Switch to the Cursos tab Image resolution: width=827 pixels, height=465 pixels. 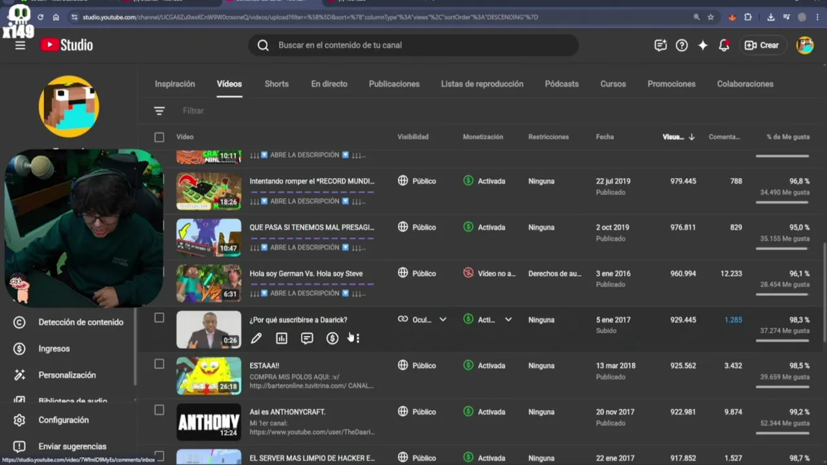click(613, 84)
